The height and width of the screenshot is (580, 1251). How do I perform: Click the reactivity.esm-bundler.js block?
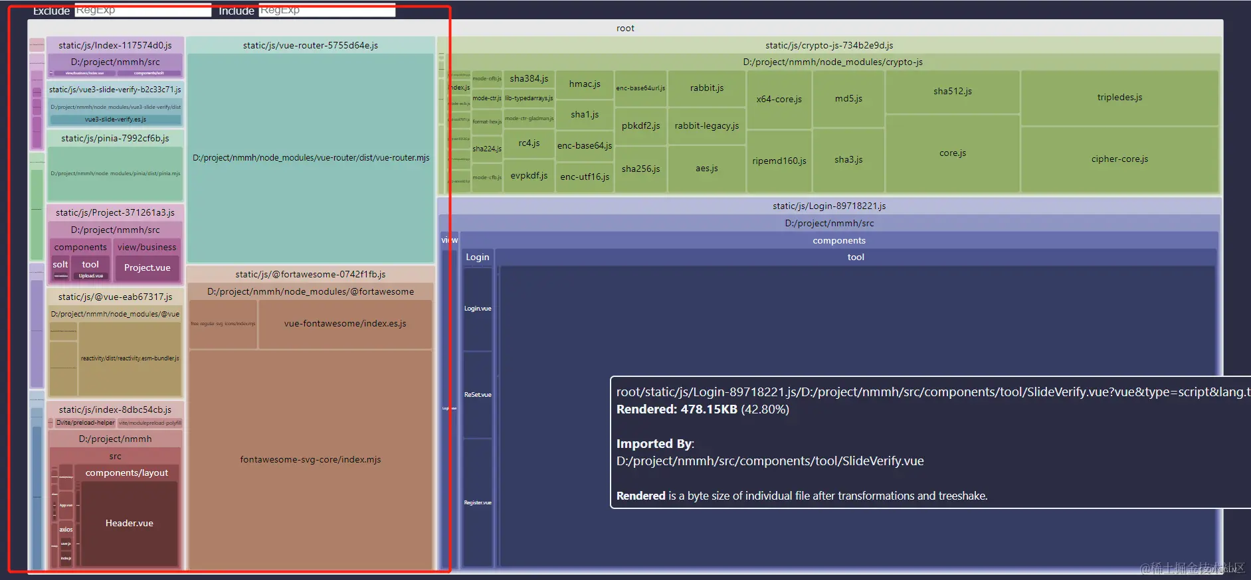130,358
